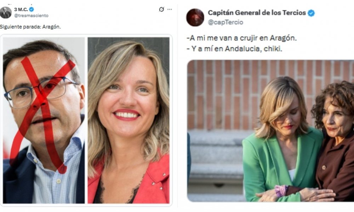Open the 3 M.C. display name link
Viewport: 354px width, 212px height.
pyautogui.click(x=21, y=10)
